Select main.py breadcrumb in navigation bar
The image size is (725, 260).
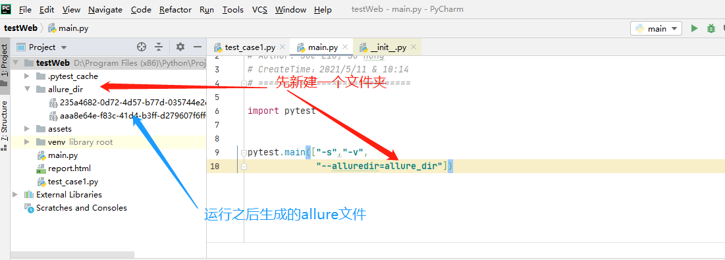point(68,28)
